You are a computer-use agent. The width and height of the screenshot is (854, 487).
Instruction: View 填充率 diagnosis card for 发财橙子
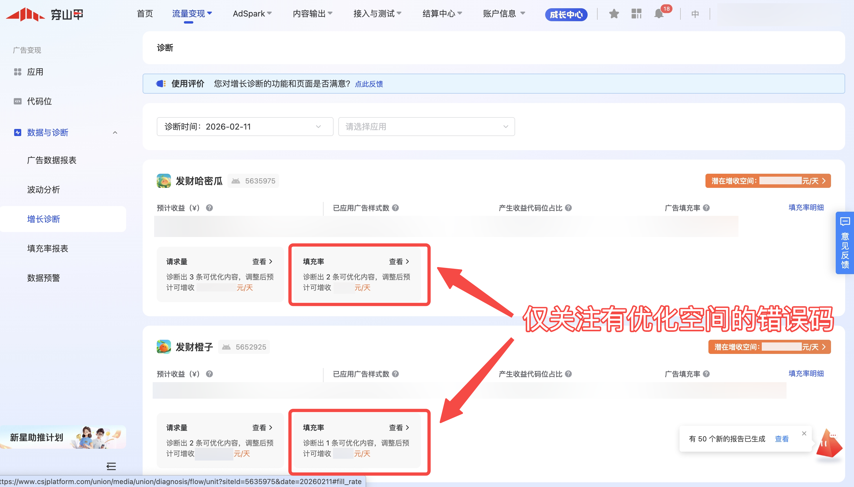[399, 428]
